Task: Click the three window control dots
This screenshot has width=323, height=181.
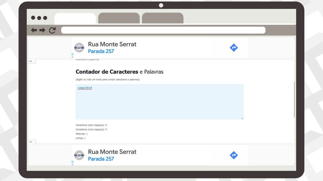Action: pyautogui.click(x=39, y=18)
